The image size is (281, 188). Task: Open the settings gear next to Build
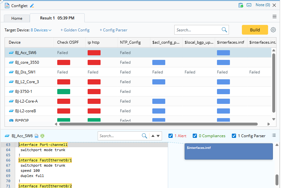click(273, 30)
